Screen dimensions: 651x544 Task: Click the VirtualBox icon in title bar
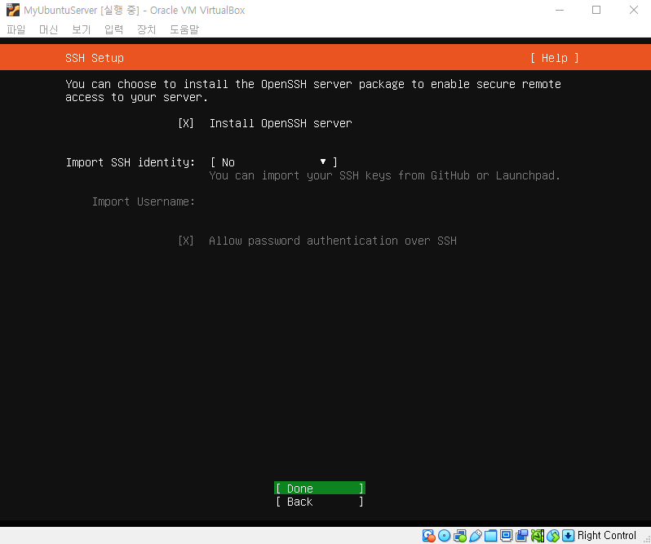tap(13, 10)
